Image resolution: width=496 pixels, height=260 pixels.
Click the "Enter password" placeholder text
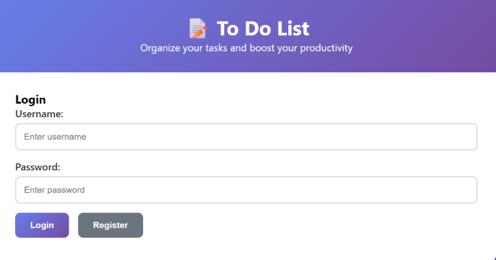click(x=54, y=190)
